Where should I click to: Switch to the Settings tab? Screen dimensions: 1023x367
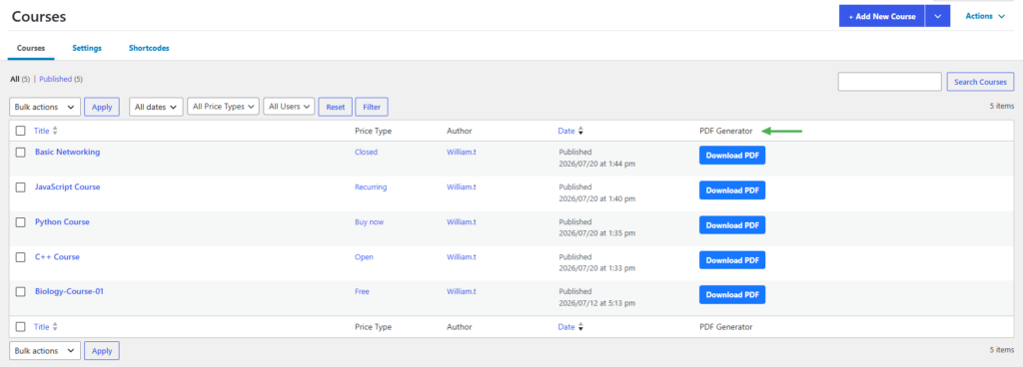point(87,48)
